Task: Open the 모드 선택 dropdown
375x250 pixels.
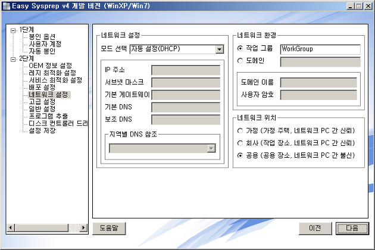Action: coord(219,49)
